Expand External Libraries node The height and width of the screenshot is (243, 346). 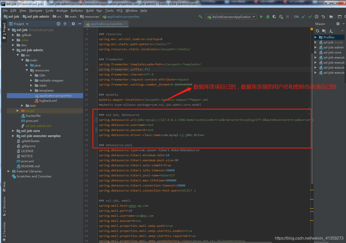click(x=9, y=171)
